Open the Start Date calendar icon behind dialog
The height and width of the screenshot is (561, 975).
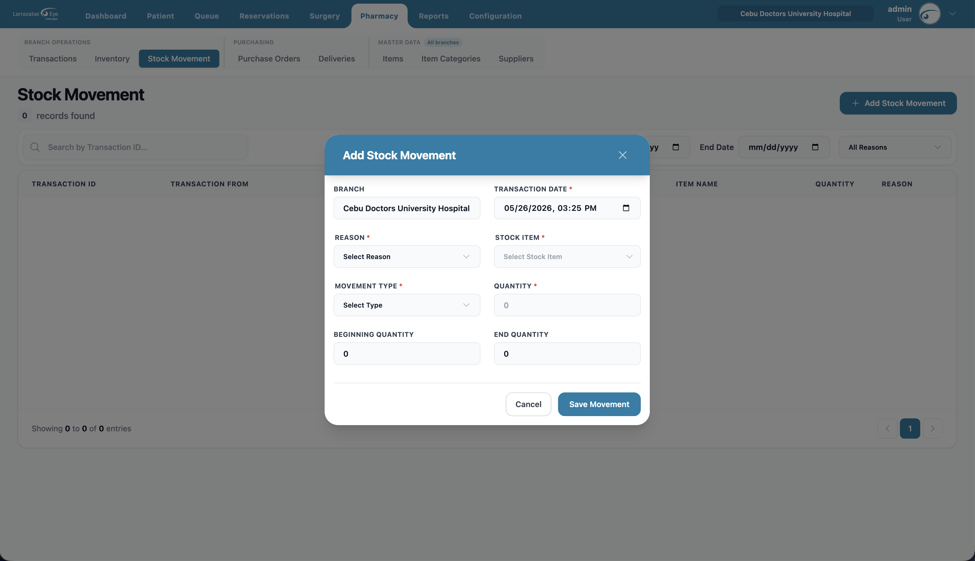tap(676, 147)
